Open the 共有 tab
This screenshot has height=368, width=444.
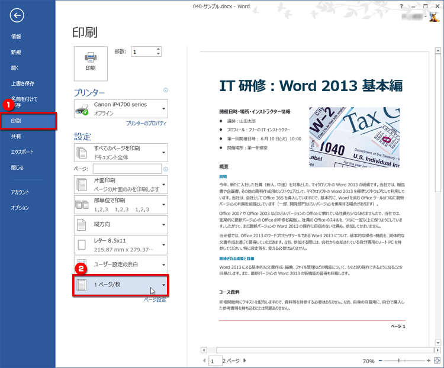[x=16, y=137]
